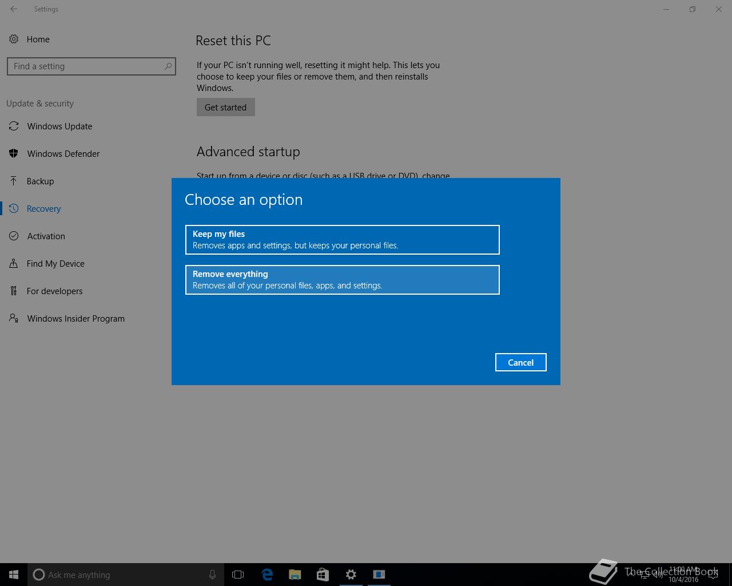This screenshot has width=732, height=586.
Task: Open Find My Device settings
Action: pos(55,264)
